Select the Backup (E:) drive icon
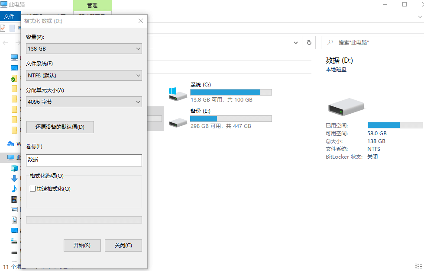Image resolution: width=424 pixels, height=271 pixels. pos(178,123)
